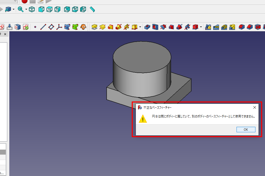Apply the Mirrored pattern tool

click(208, 27)
